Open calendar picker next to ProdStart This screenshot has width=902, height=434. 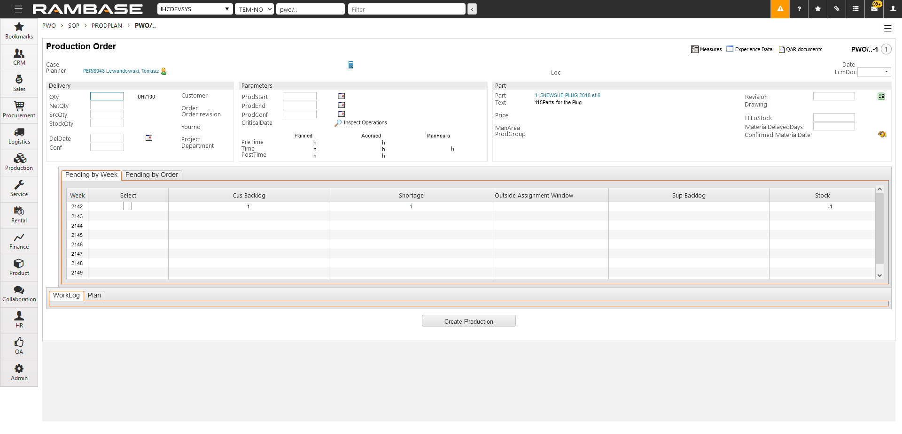point(342,96)
